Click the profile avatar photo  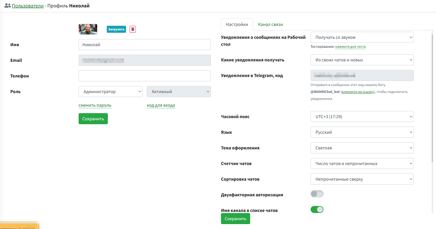[x=88, y=29]
